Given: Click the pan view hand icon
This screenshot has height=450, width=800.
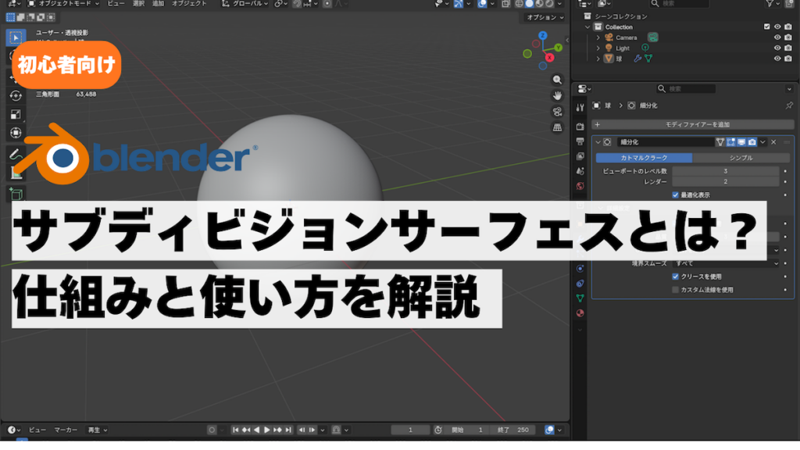Looking at the screenshot, I should tap(558, 95).
